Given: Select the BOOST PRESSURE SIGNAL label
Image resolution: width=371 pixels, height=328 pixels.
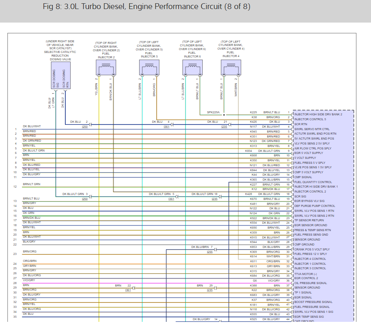Looking at the screenshot, I should point(313,302).
